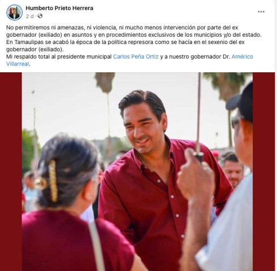Click the Humberto Prieto Herrera author name

coord(59,8)
